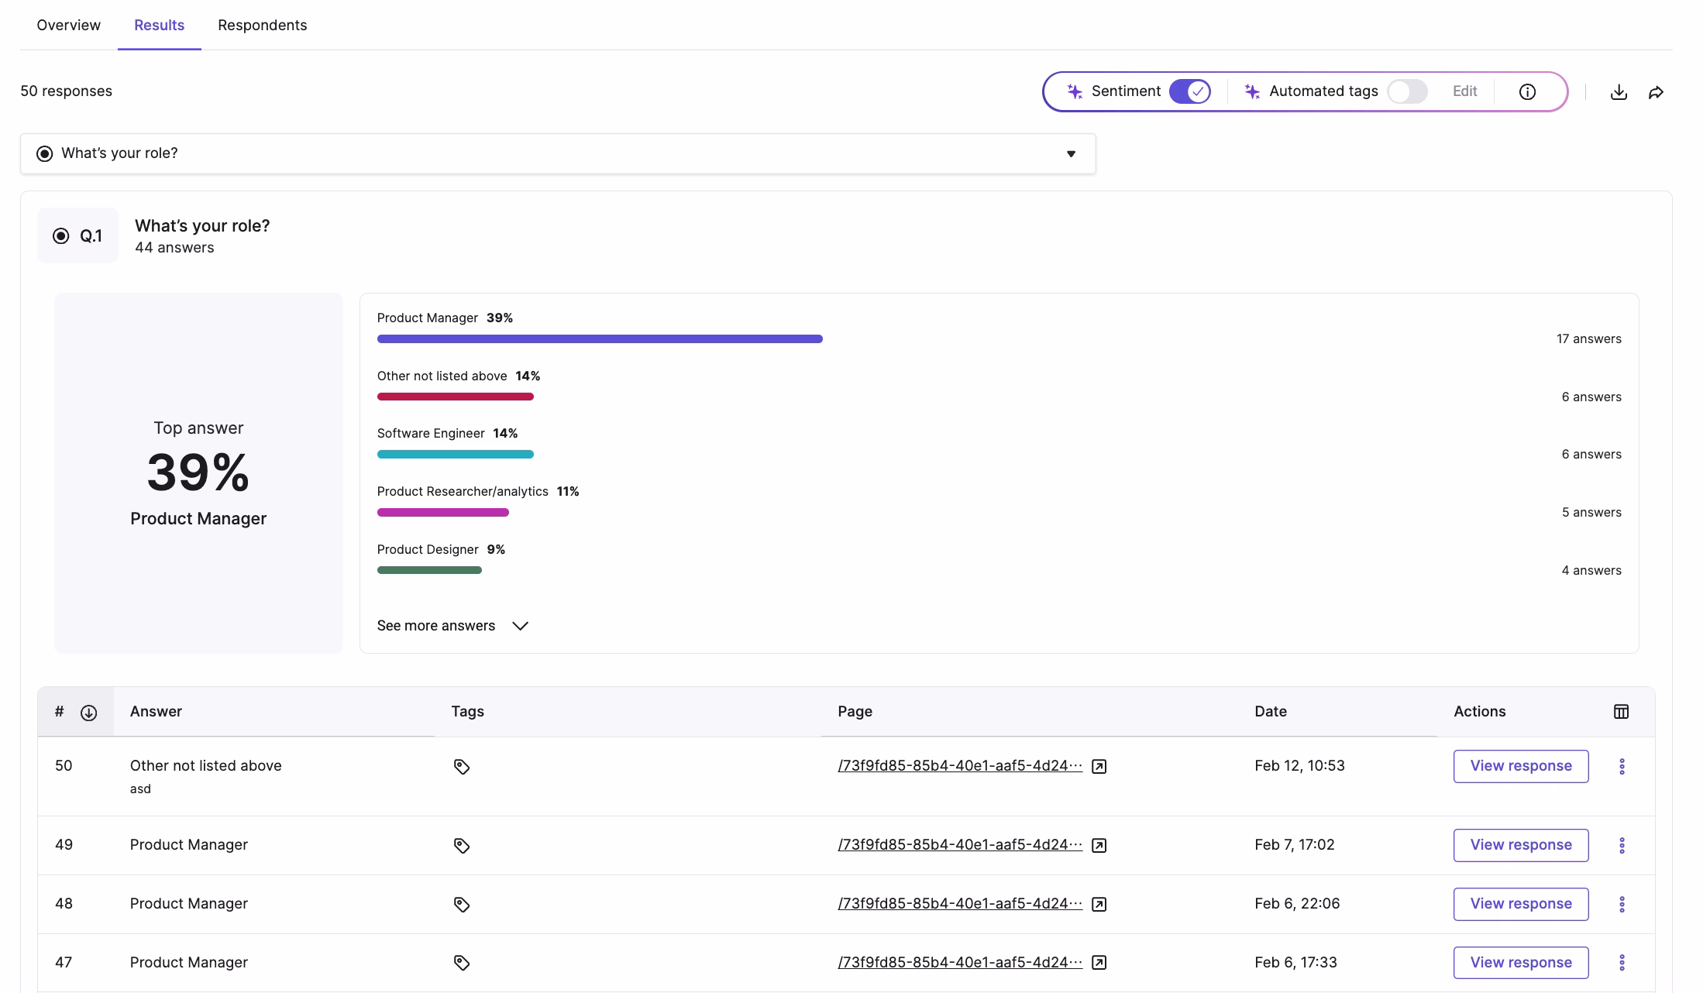Switch to the Overview tab
Image resolution: width=1703 pixels, height=993 pixels.
click(67, 25)
